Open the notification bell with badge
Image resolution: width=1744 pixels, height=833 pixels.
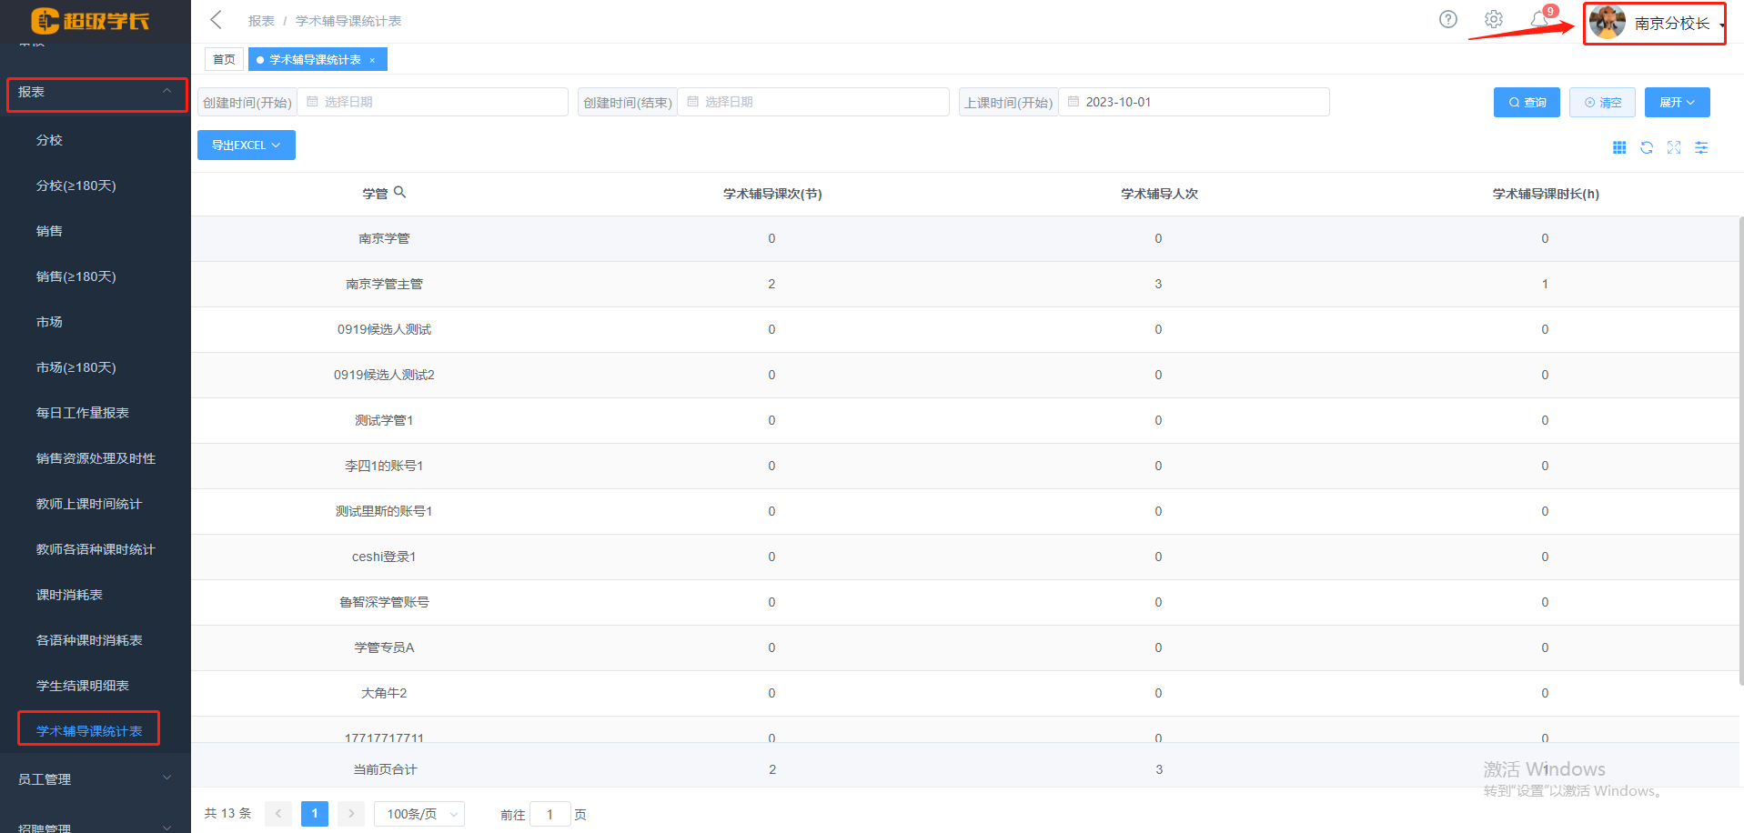tap(1539, 19)
